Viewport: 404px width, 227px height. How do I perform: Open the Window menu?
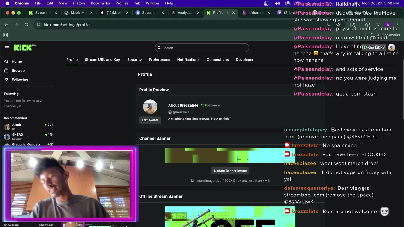coord(152,3)
